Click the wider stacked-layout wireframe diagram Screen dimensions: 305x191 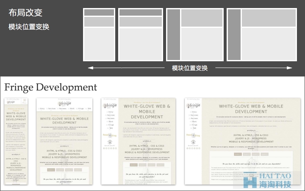[x=141, y=35]
